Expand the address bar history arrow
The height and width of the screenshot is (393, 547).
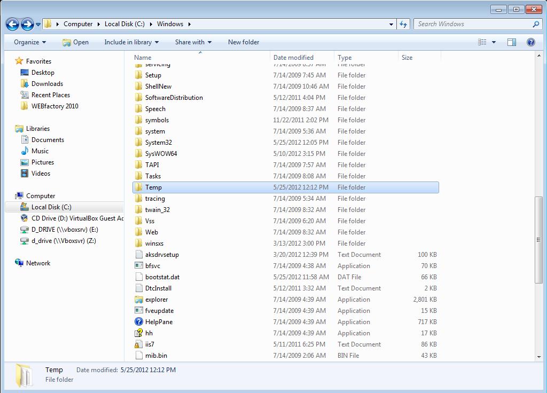390,24
